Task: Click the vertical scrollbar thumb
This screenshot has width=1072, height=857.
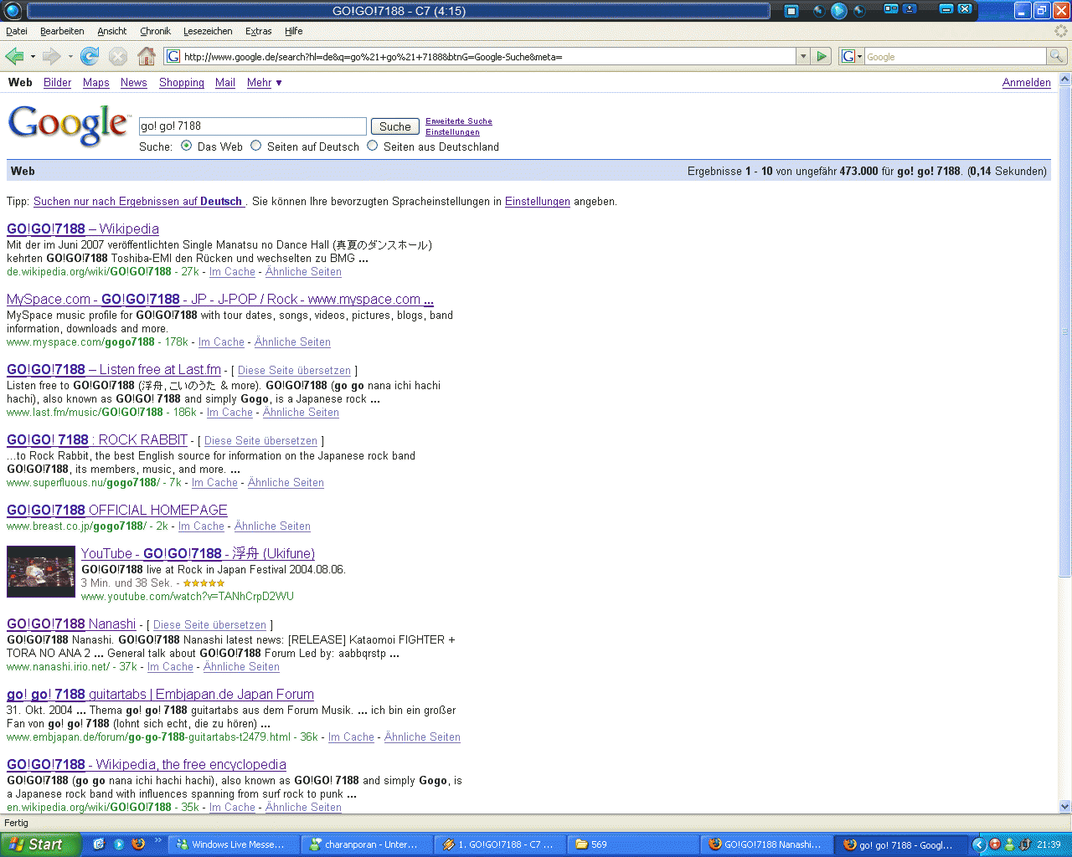Action: click(1065, 332)
